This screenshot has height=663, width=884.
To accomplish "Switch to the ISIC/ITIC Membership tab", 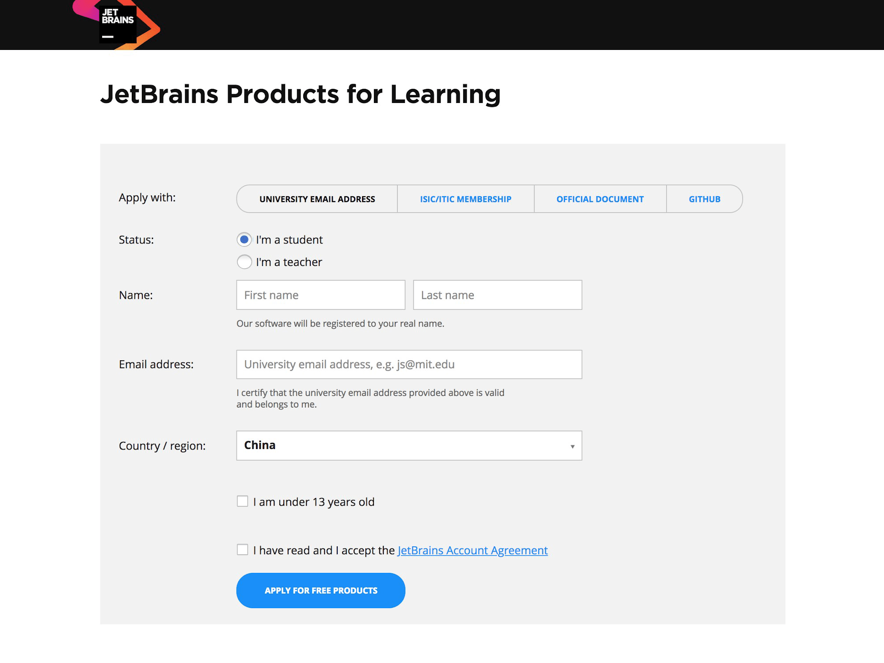I will [465, 199].
